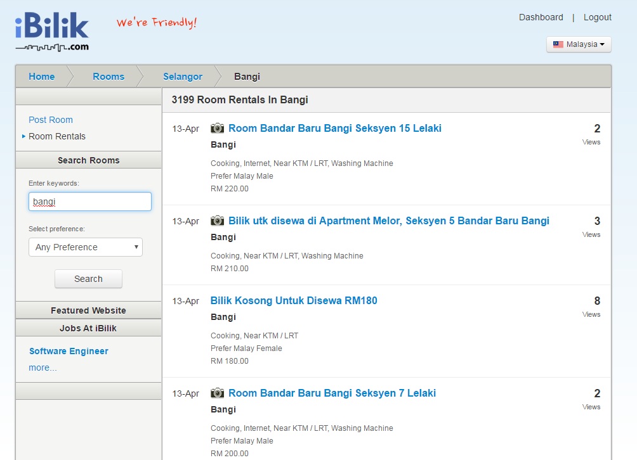Focus the keywords input containing bangi

click(90, 201)
